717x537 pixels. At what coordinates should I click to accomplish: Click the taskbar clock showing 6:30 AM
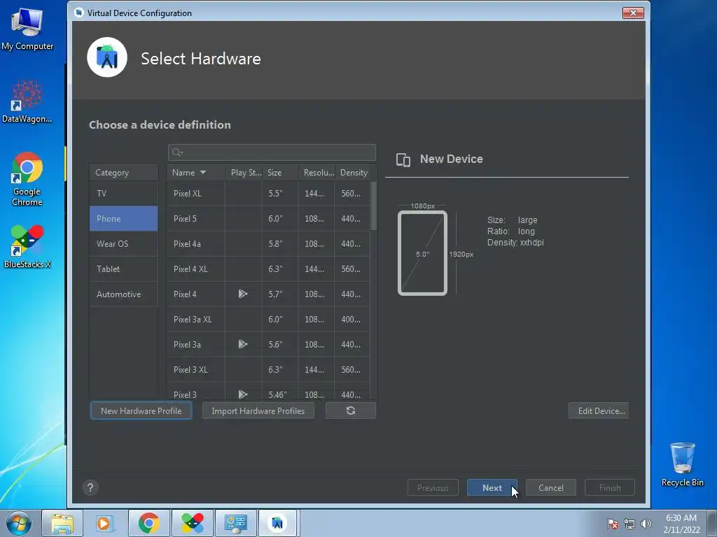pos(681,524)
